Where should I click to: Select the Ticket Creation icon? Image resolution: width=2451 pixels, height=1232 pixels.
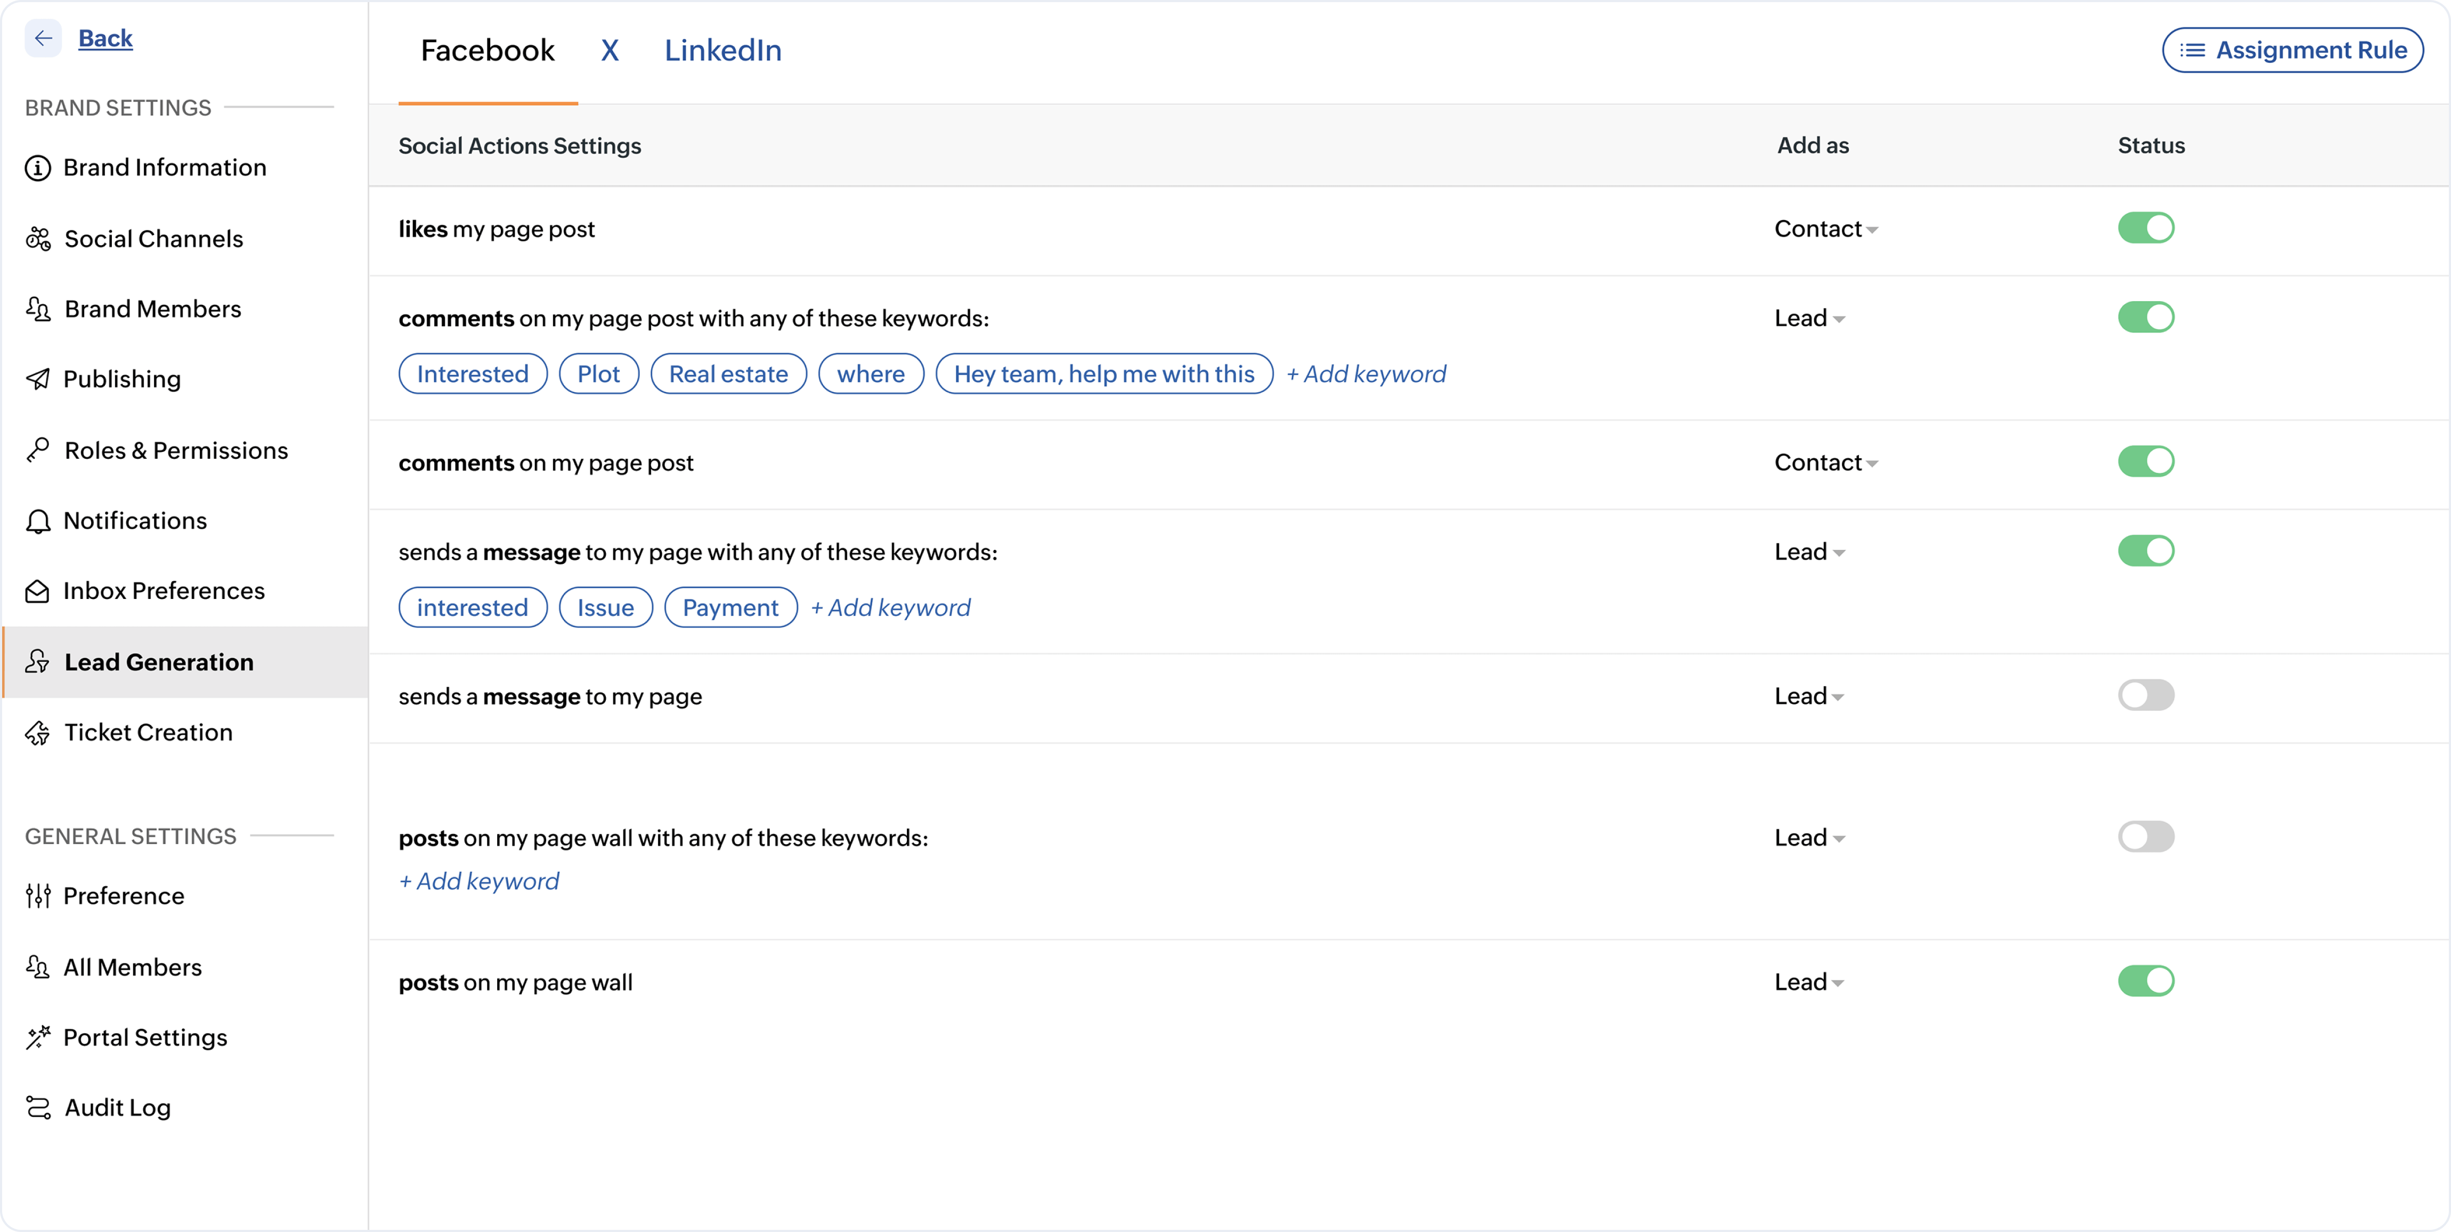[38, 733]
